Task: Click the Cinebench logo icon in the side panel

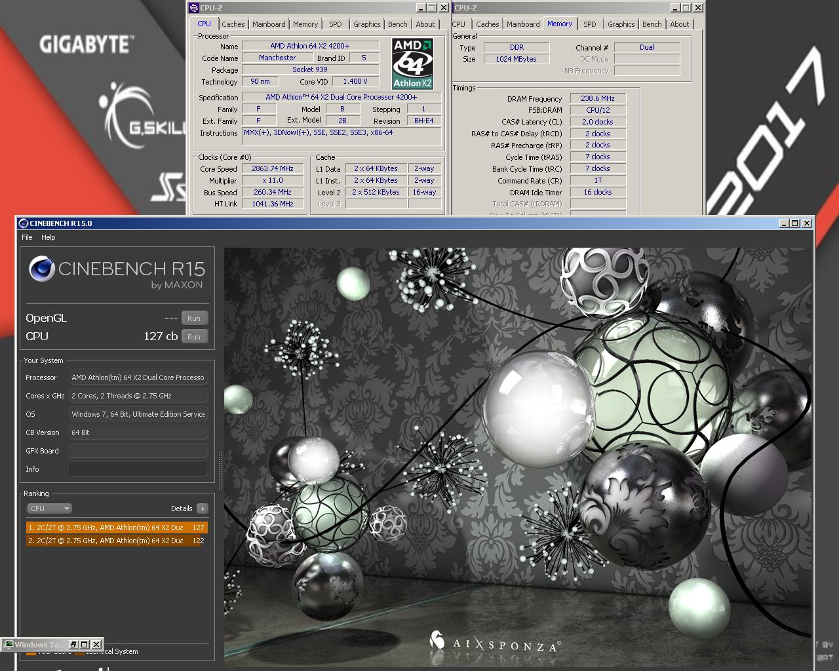Action: click(x=41, y=269)
